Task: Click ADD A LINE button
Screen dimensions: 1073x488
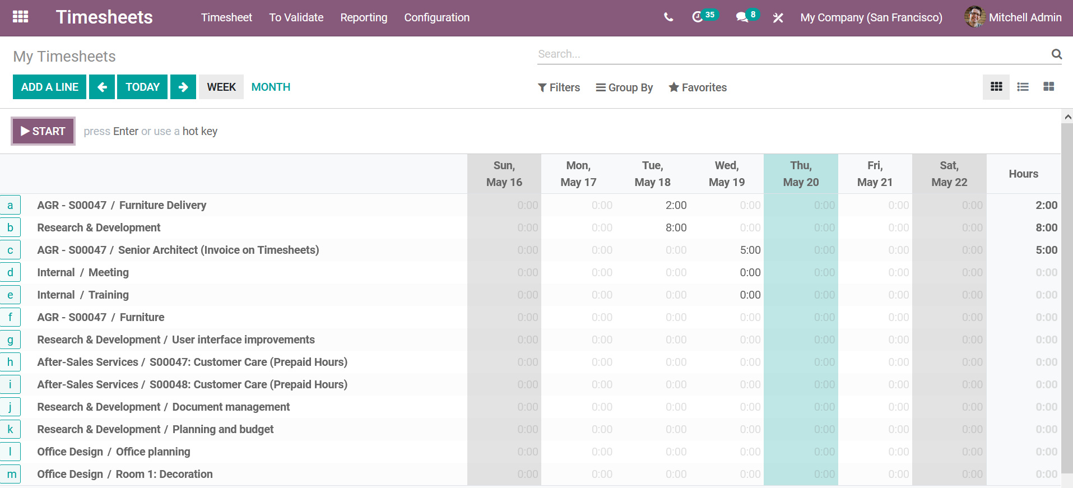Action: (x=50, y=87)
